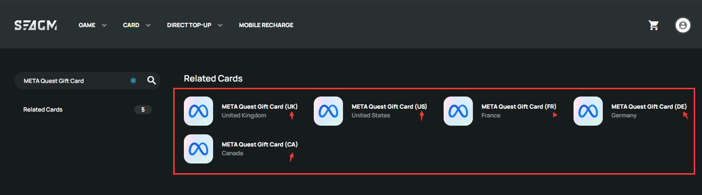Image resolution: width=702 pixels, height=195 pixels.
Task: Click the Meta logo for UK gift card
Action: (x=198, y=111)
